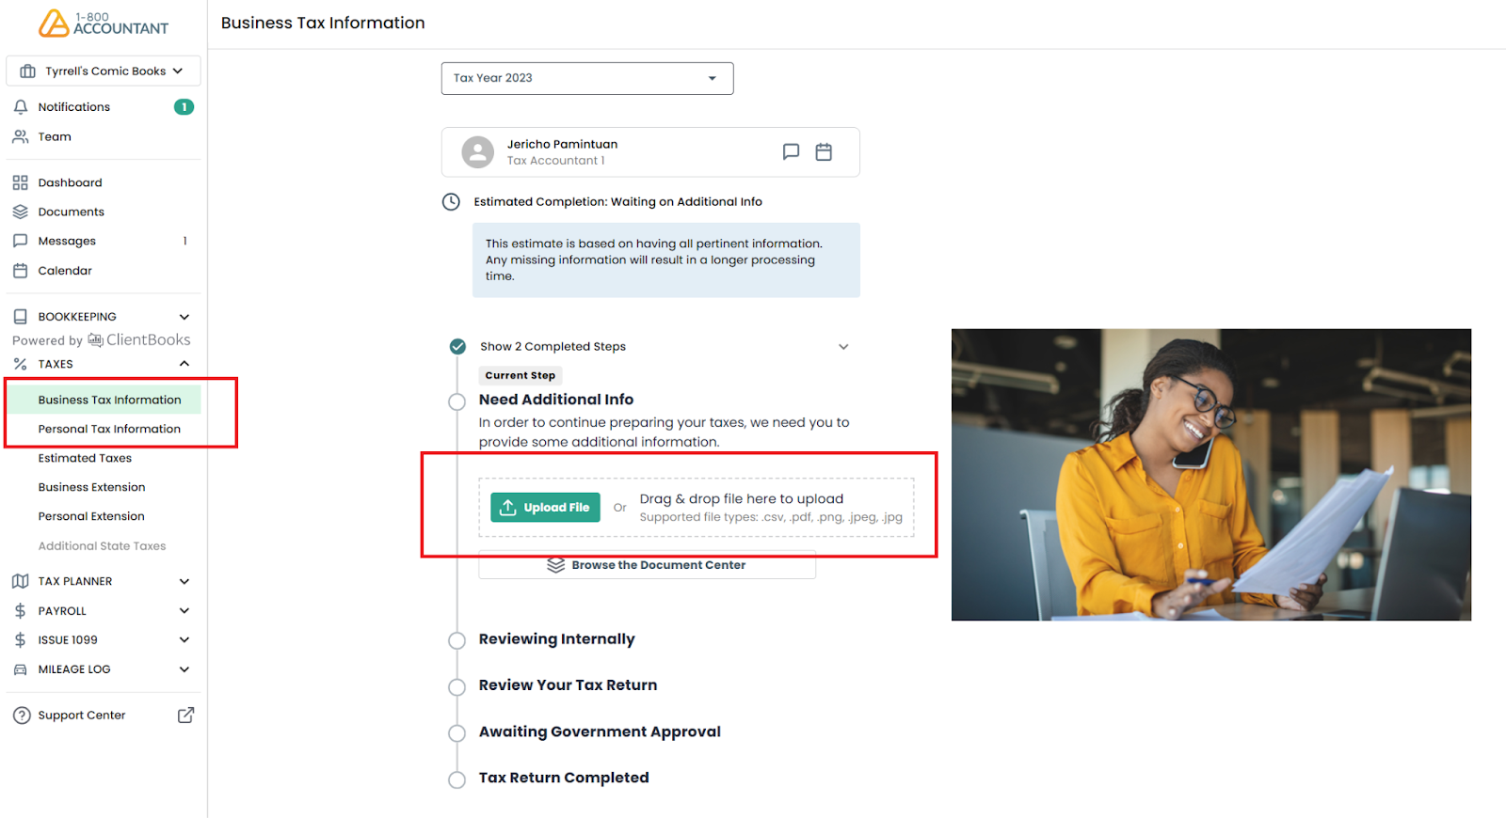1506x818 pixels.
Task: Collapse the TAXES sidebar section
Action: click(x=184, y=364)
